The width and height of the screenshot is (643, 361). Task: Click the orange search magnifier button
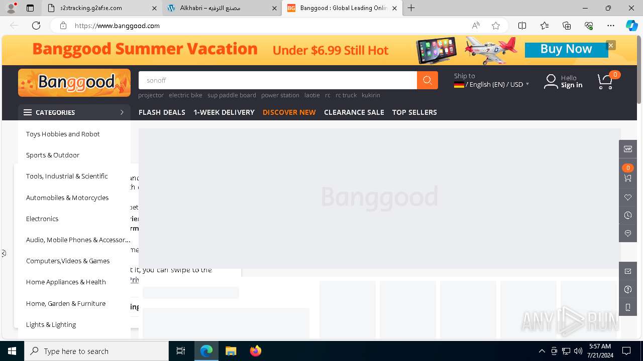[427, 80]
